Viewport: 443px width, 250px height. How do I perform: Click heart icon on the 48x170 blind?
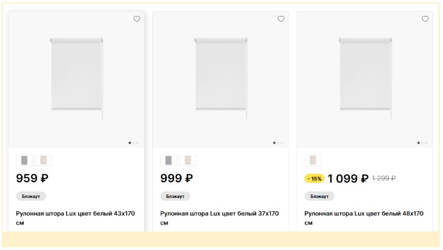[x=425, y=19]
